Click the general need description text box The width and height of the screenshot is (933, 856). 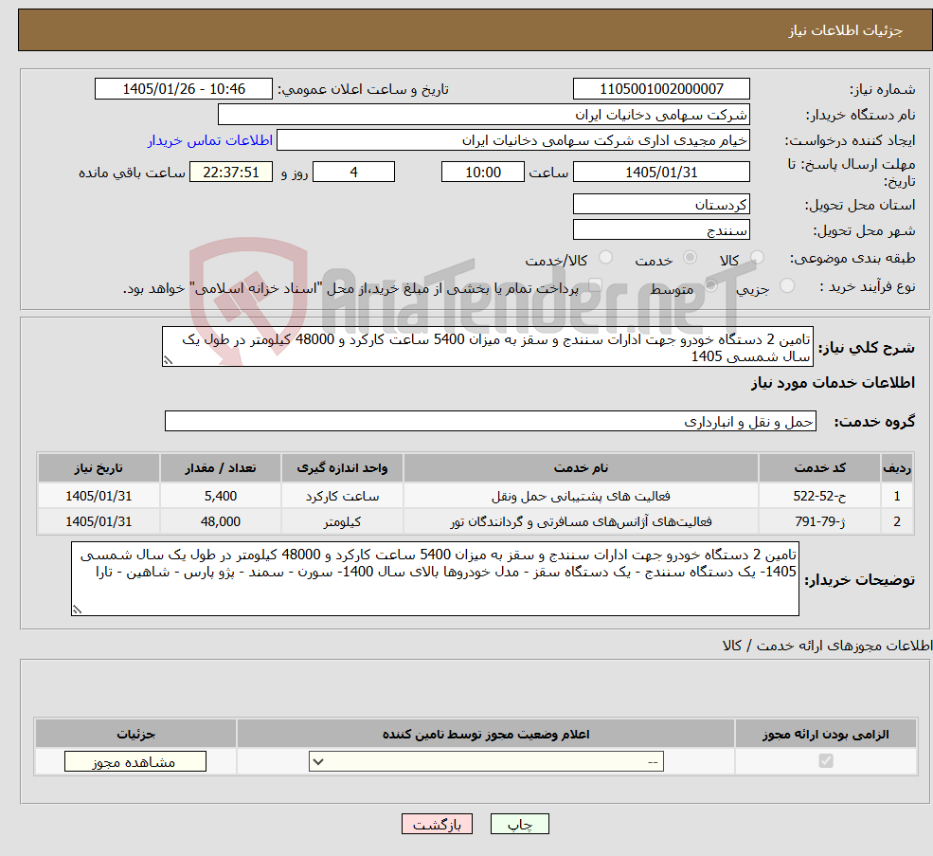487,347
